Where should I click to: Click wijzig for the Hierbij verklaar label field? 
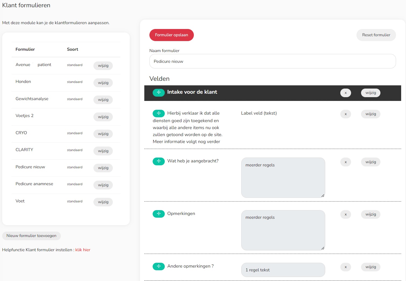pyautogui.click(x=370, y=114)
